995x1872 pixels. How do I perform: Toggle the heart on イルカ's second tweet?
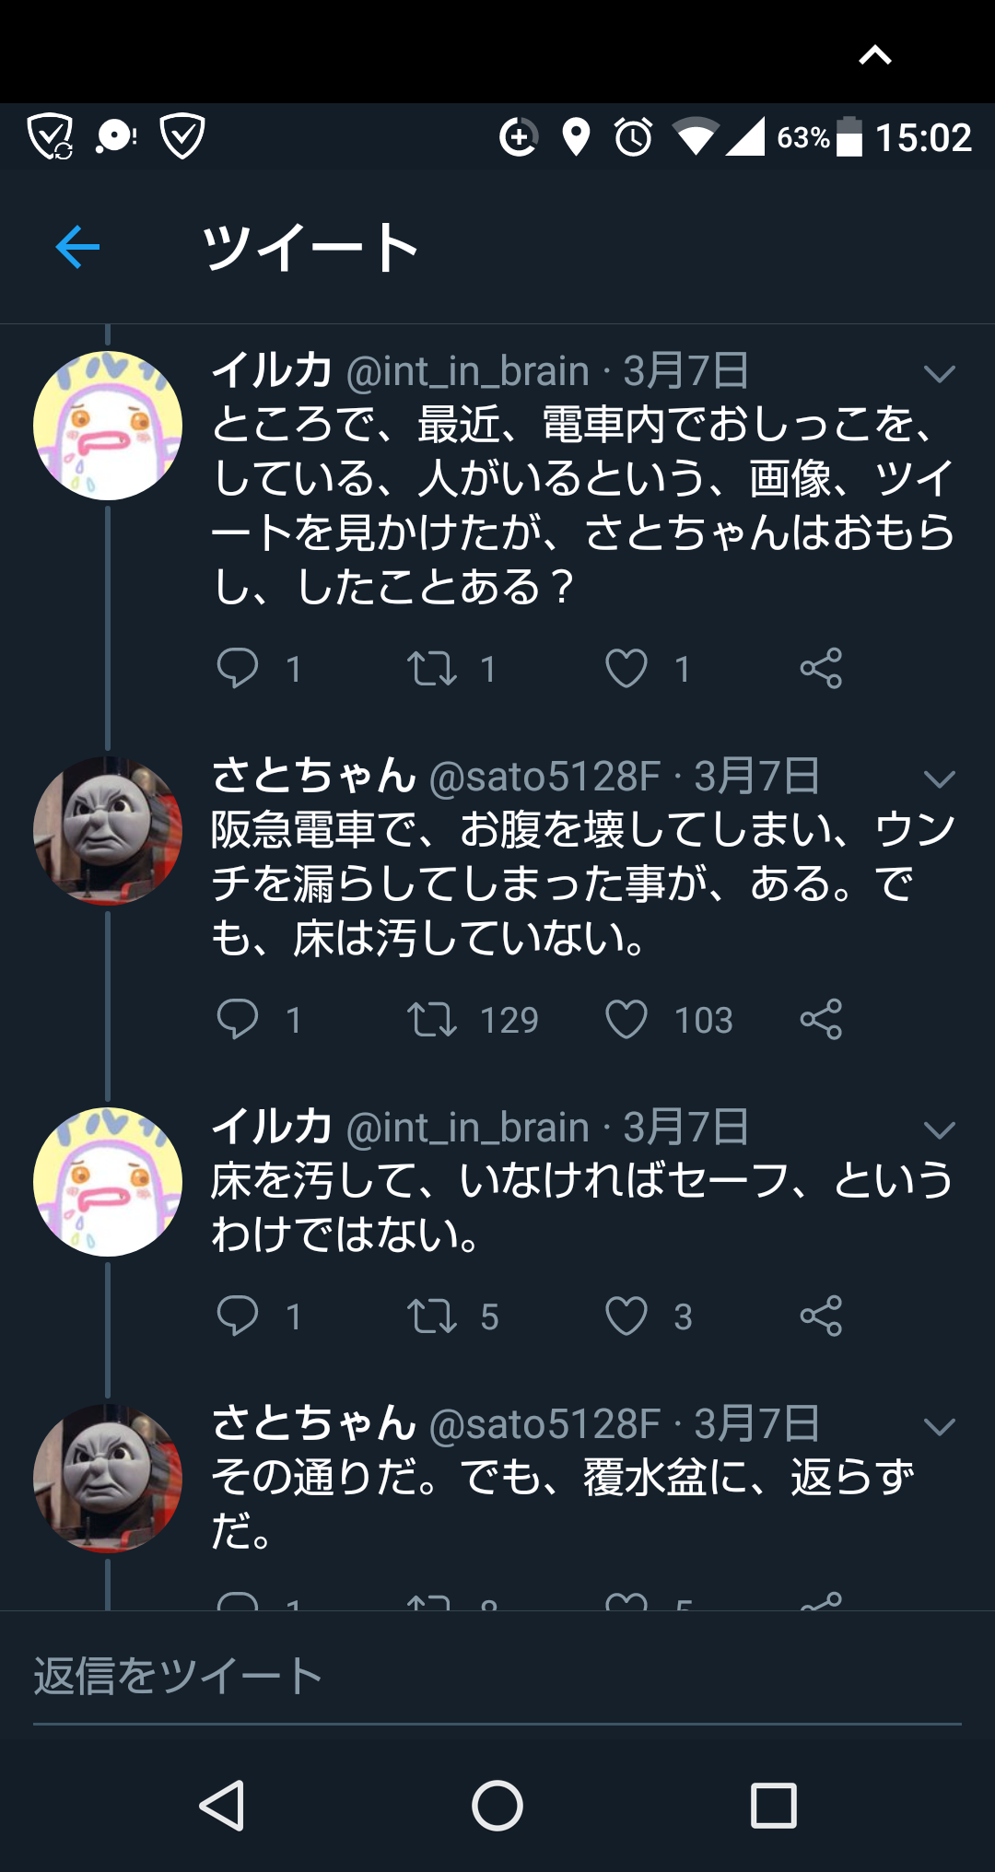coord(630,1316)
